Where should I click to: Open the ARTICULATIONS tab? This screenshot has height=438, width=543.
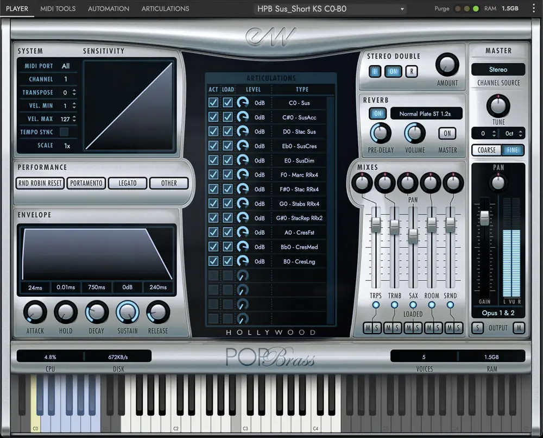165,9
